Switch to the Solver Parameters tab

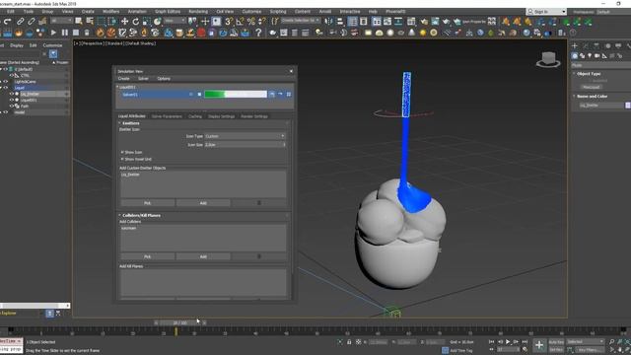pyautogui.click(x=167, y=116)
